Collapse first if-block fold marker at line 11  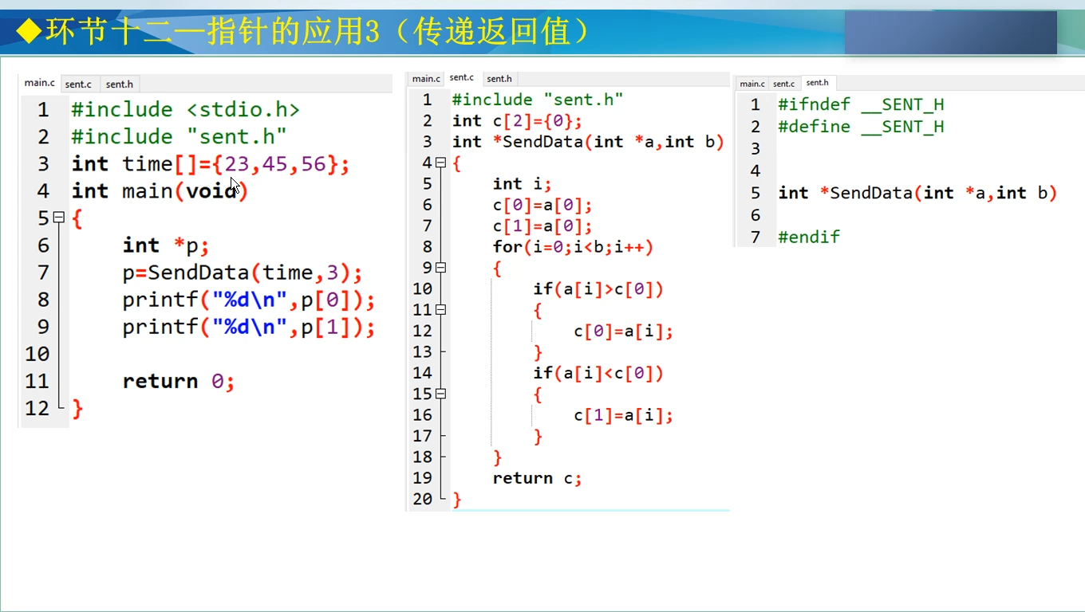(x=441, y=310)
